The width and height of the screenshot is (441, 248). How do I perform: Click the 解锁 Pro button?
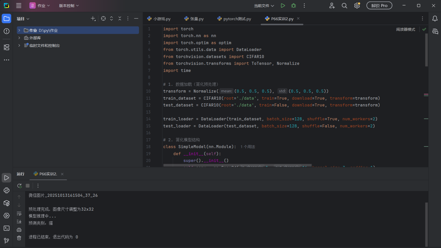(379, 6)
